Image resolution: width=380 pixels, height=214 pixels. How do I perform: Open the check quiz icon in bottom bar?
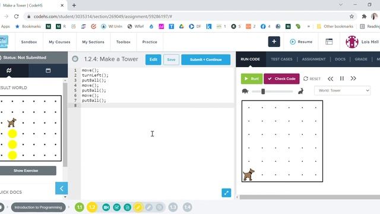(x=117, y=207)
